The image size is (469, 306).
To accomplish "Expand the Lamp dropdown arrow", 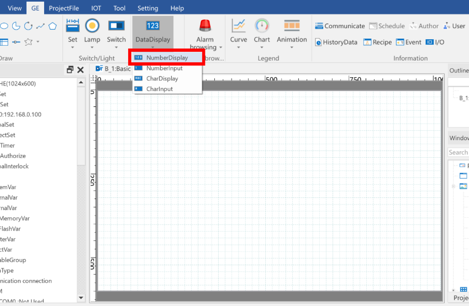I will point(92,47).
